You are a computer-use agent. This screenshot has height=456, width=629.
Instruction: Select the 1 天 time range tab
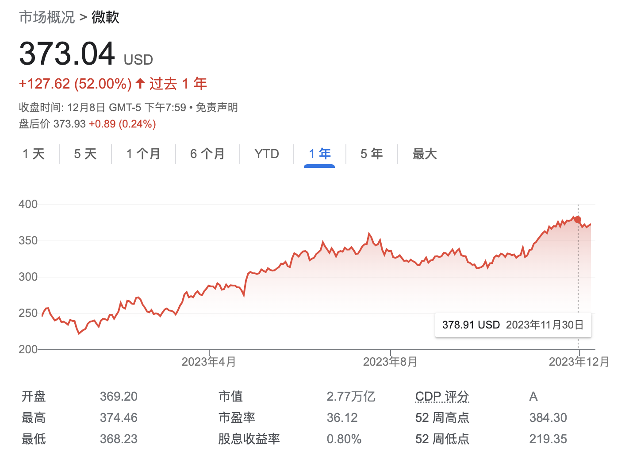coord(34,154)
